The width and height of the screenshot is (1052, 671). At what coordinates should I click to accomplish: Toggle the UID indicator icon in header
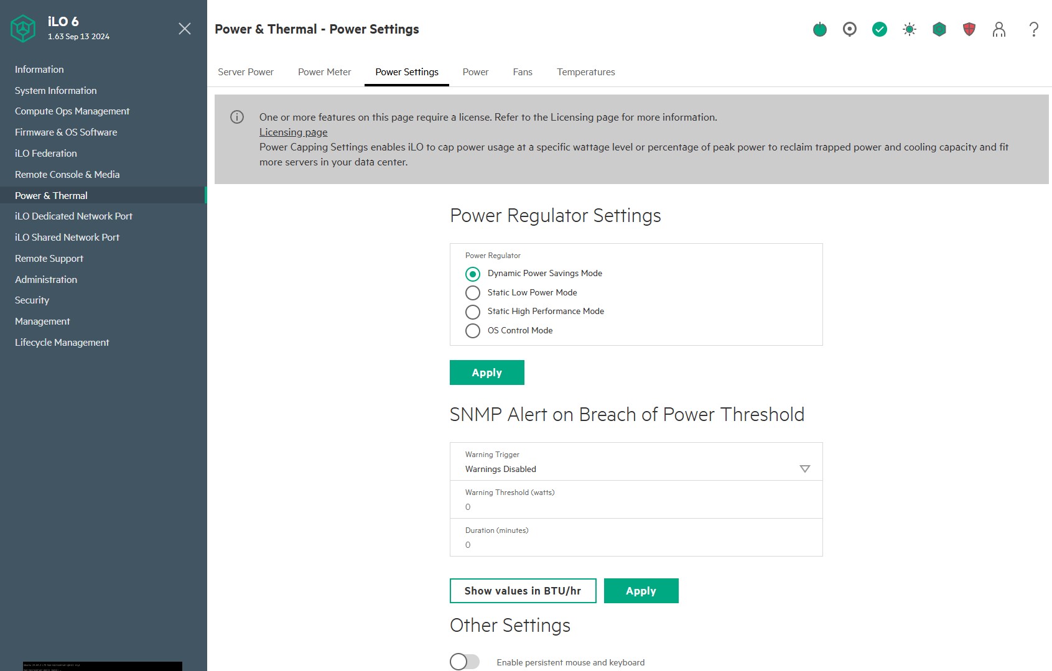click(849, 29)
